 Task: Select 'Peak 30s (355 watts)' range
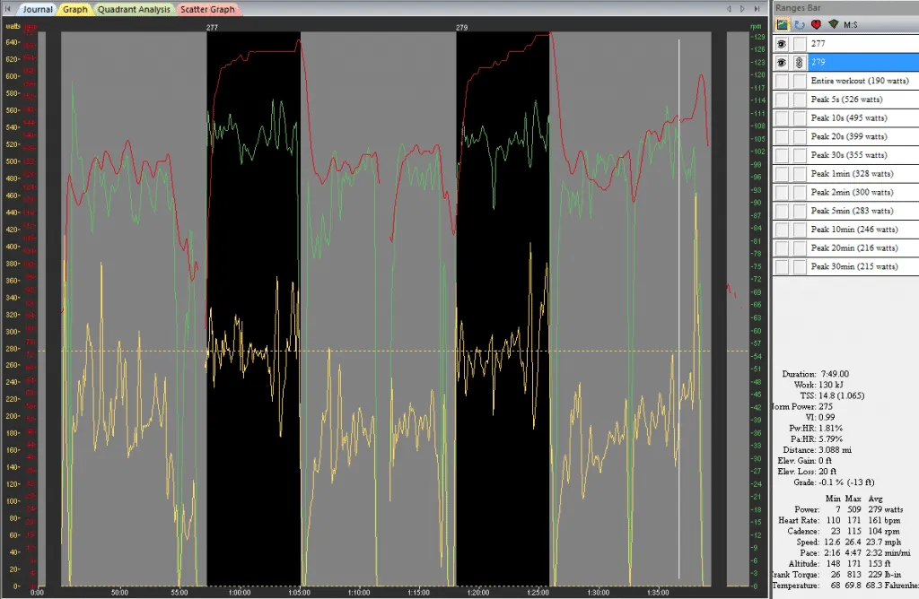[863, 155]
